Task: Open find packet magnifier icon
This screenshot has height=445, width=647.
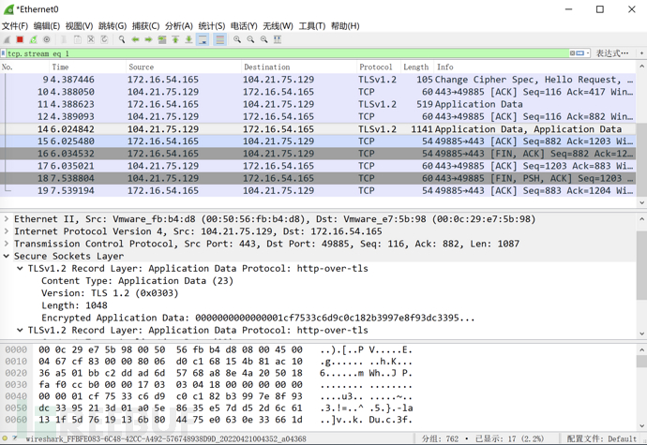Action: tap(122, 39)
